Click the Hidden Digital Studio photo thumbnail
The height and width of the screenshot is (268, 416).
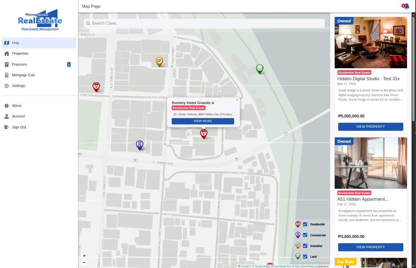pyautogui.click(x=371, y=43)
